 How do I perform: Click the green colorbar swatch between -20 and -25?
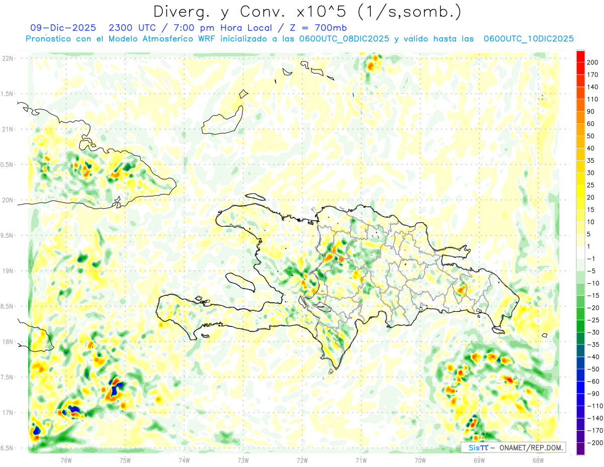tap(581, 314)
